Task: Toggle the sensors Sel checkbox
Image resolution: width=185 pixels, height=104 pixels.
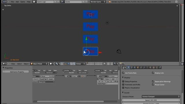Action: [37, 70]
